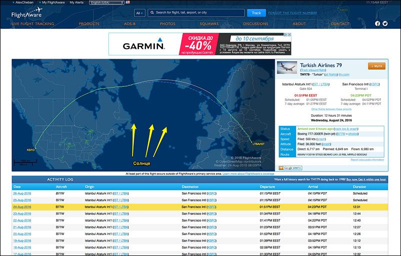401x256 pixels.
Task: Open the track log & graph link
Action: 346,129
